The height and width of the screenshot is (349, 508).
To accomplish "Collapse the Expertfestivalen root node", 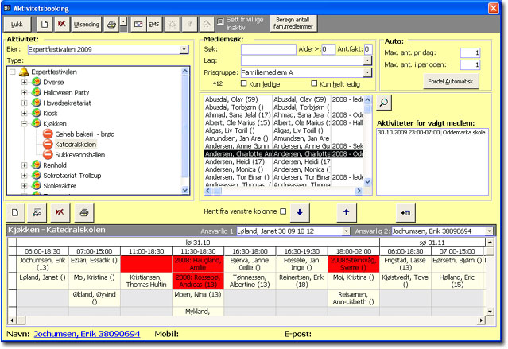I will 12,72.
